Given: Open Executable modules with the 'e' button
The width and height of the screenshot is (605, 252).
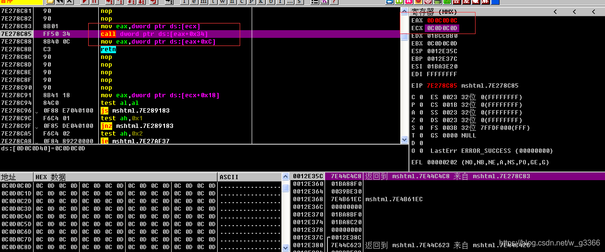Looking at the screenshot, I should coord(195,2).
